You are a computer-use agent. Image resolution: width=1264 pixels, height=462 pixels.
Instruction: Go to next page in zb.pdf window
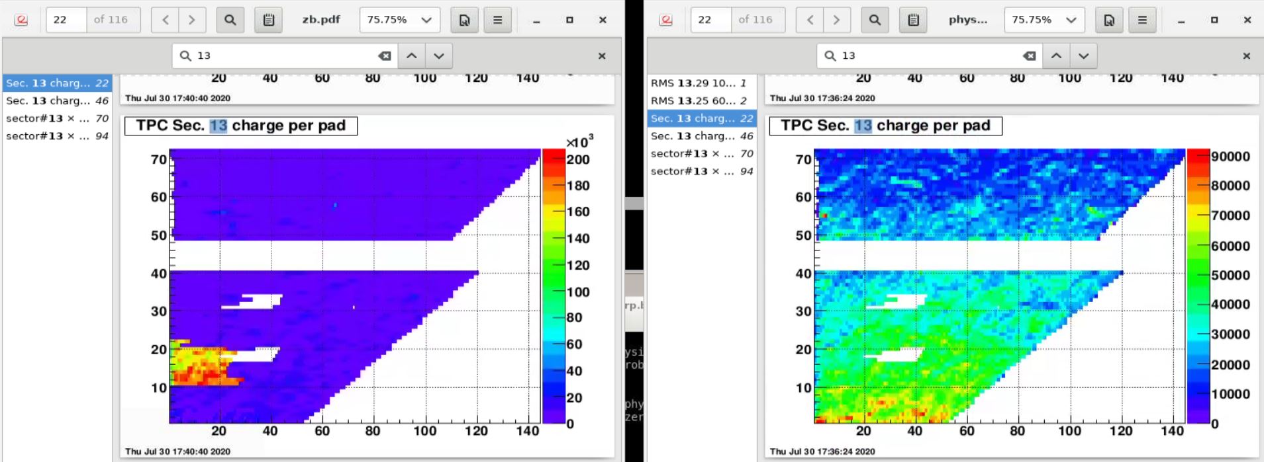(192, 20)
